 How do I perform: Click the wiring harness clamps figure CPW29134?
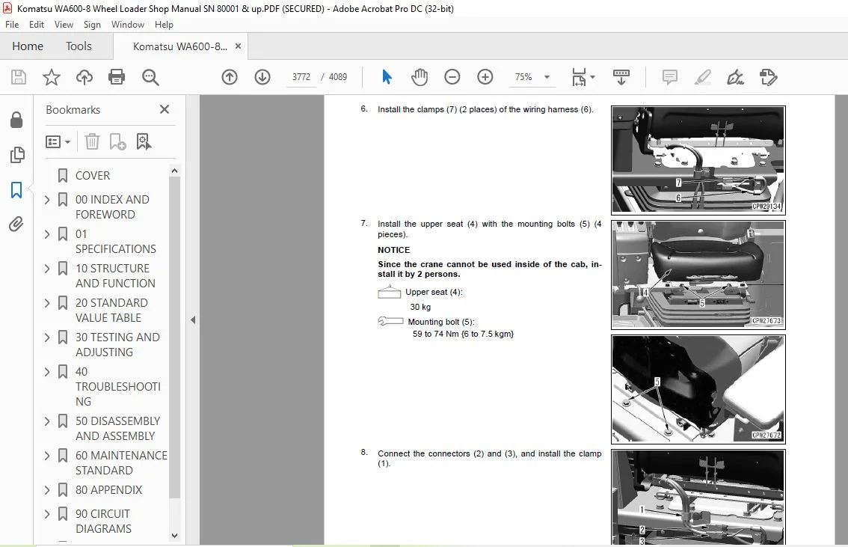click(x=698, y=160)
